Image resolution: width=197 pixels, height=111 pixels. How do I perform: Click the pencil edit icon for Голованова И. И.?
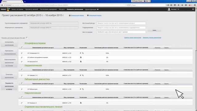pyautogui.click(x=80, y=53)
